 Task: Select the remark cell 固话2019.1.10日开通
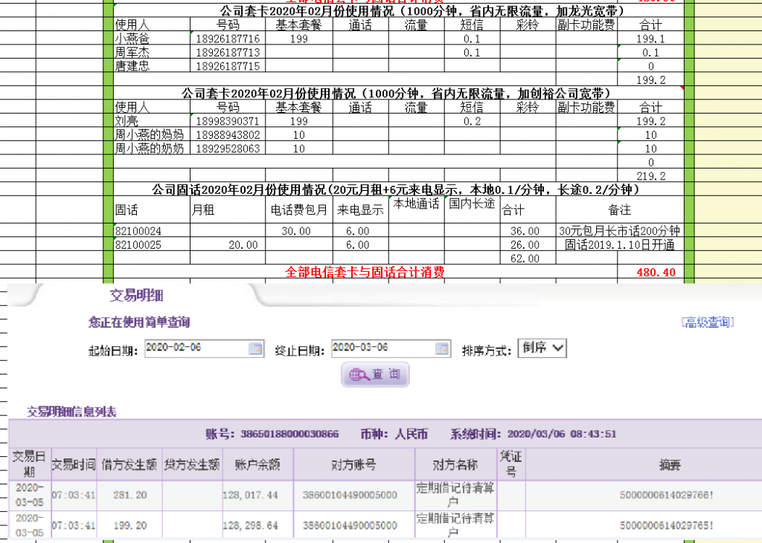619,244
